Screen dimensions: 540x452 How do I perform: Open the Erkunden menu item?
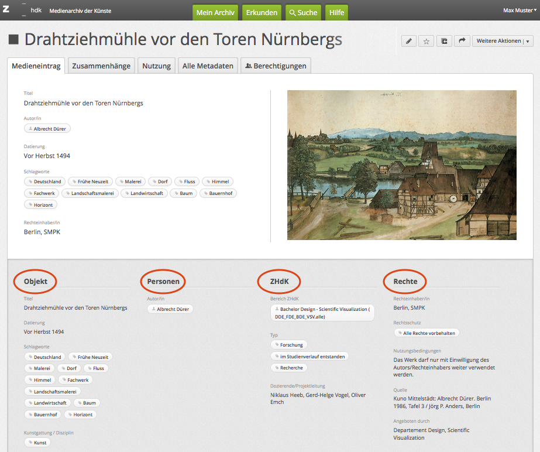click(x=262, y=12)
